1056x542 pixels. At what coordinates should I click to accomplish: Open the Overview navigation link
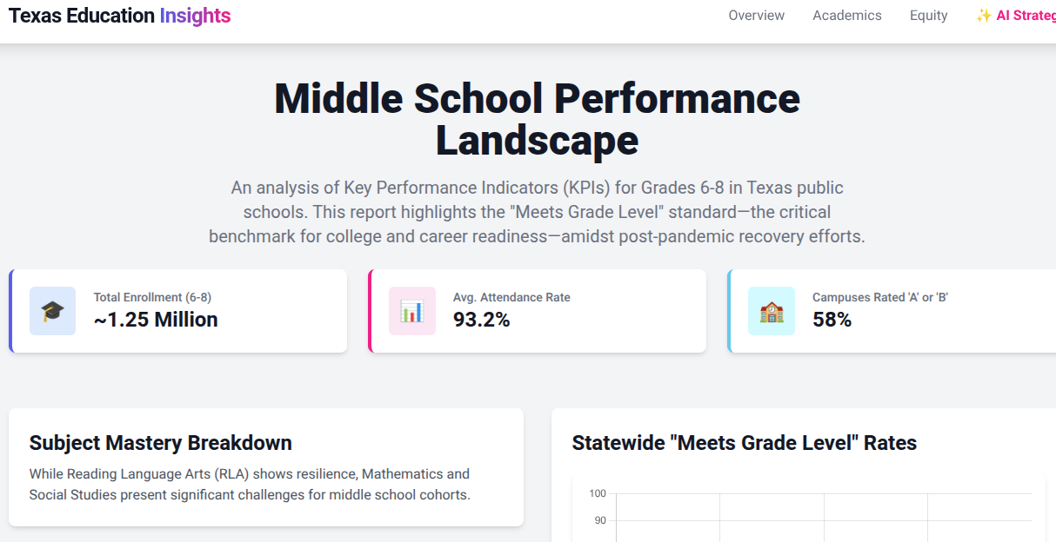(756, 16)
